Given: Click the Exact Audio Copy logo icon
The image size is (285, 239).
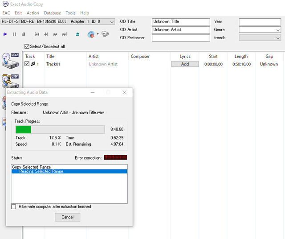Looking at the screenshot, I should coord(5,4).
